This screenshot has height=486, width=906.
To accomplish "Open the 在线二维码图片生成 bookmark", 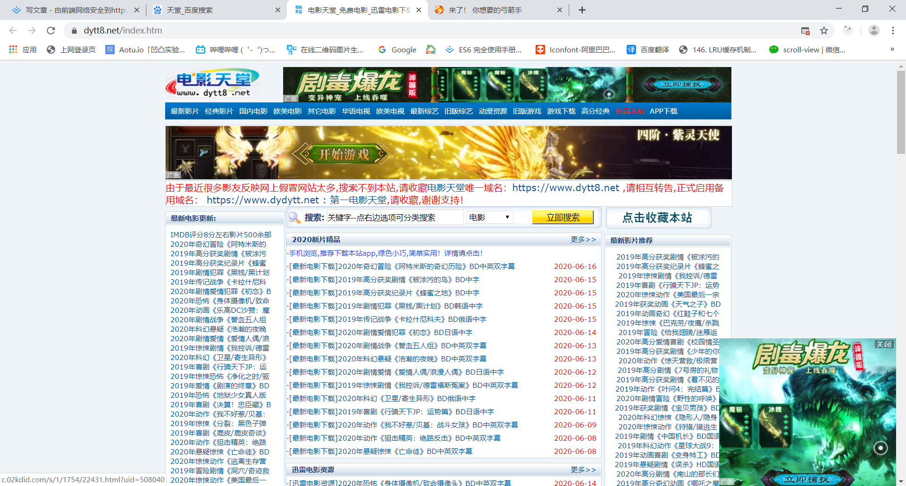I will click(325, 50).
